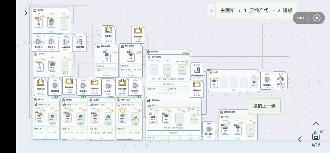Click 排出 button in 富氧冶炼炉

pos(198,110)
